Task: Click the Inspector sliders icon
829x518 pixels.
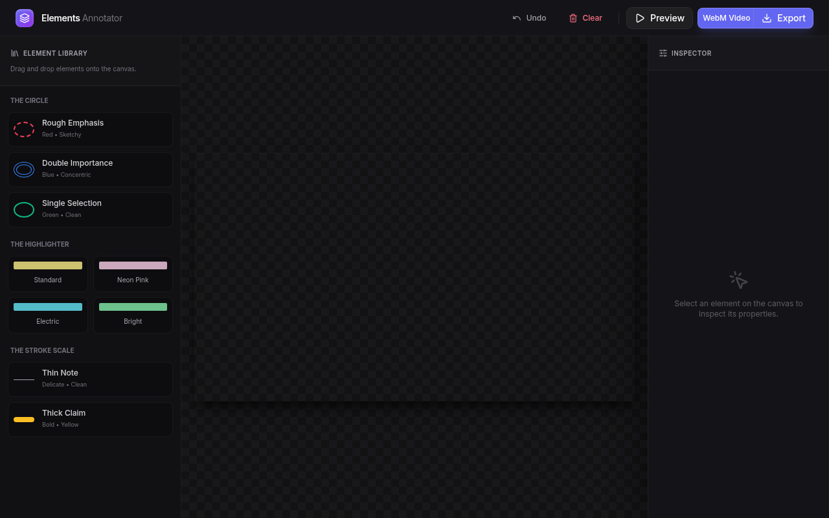Action: (x=663, y=53)
